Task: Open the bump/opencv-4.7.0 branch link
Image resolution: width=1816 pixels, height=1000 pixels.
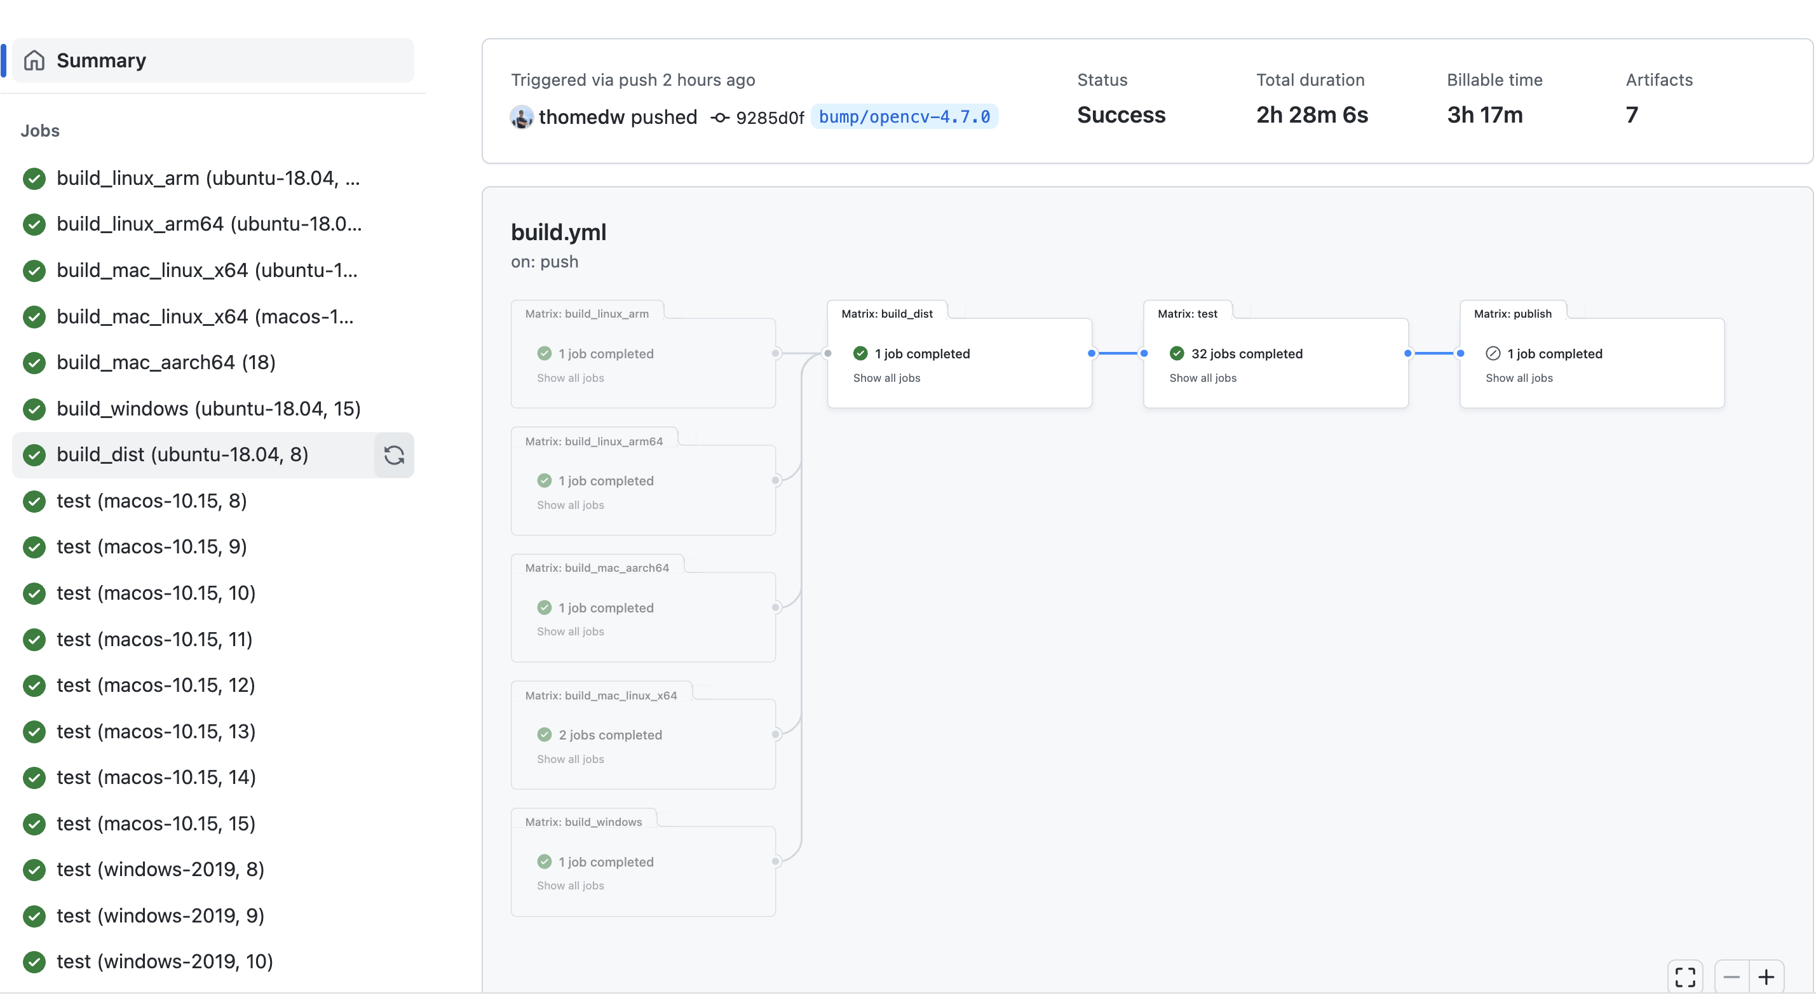Action: click(904, 117)
